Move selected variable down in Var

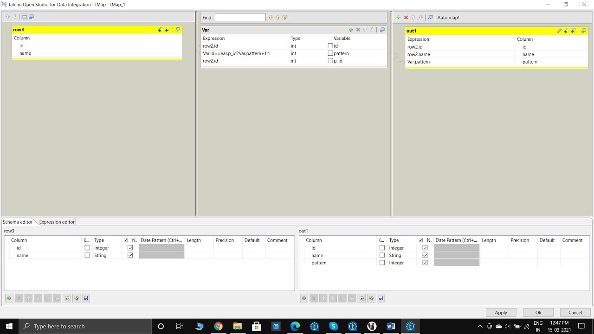(372, 30)
